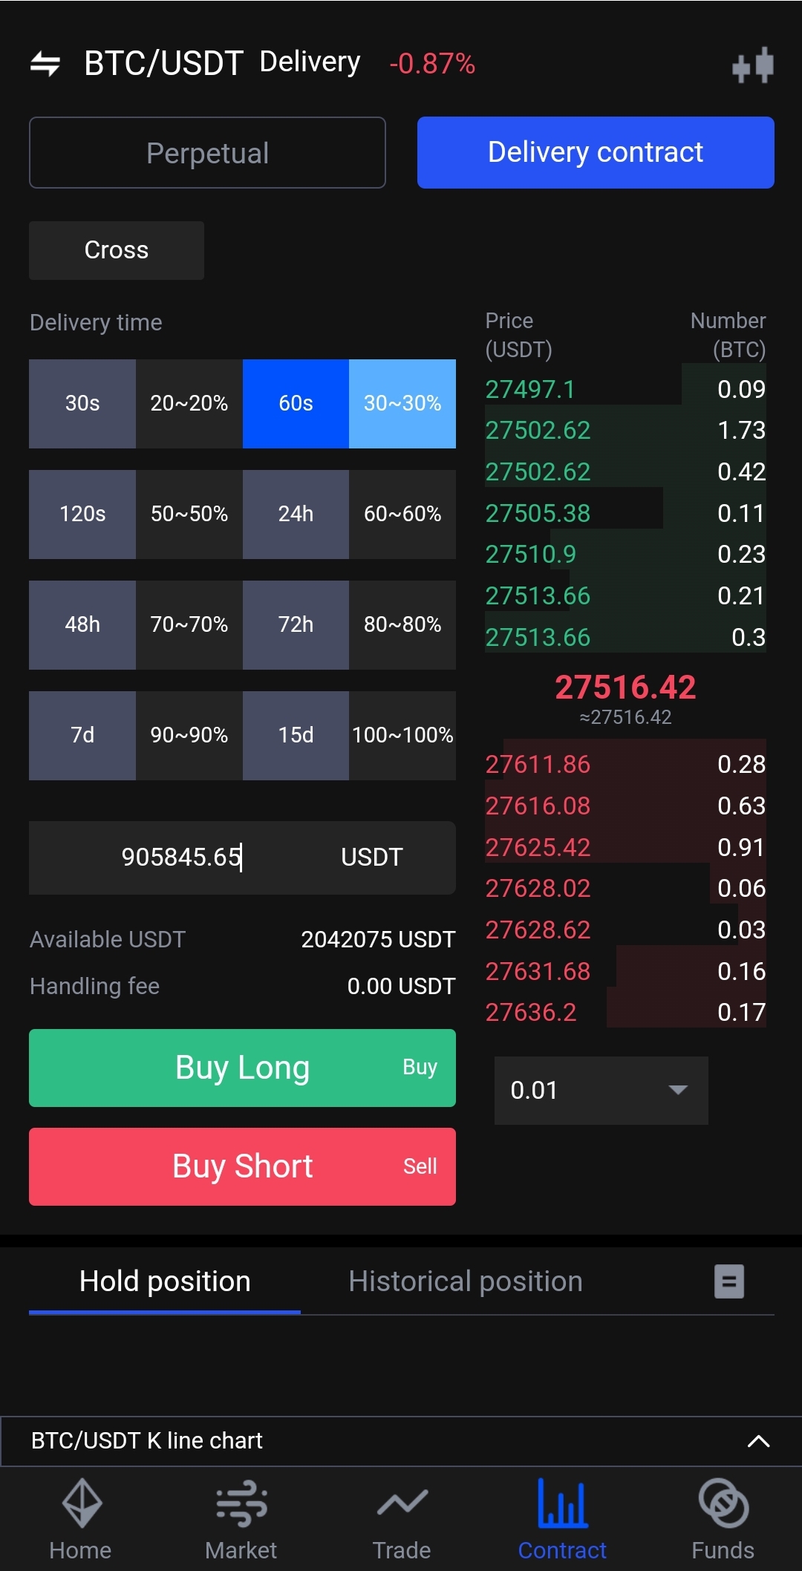
Task: Tap the Contract bar chart icon
Action: tap(562, 1504)
